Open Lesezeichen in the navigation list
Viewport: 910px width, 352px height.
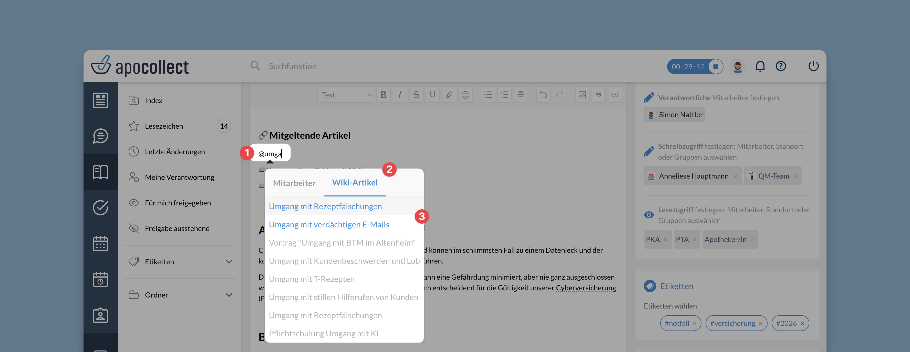pos(164,126)
